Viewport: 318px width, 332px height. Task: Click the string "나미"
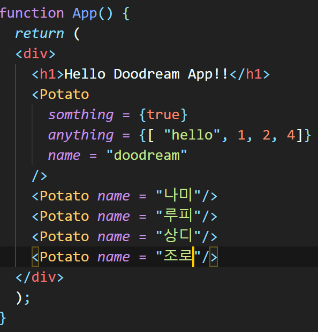point(178,195)
